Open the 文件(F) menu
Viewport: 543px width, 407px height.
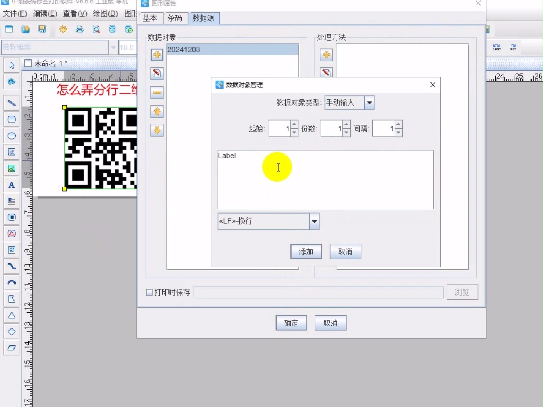[15, 13]
